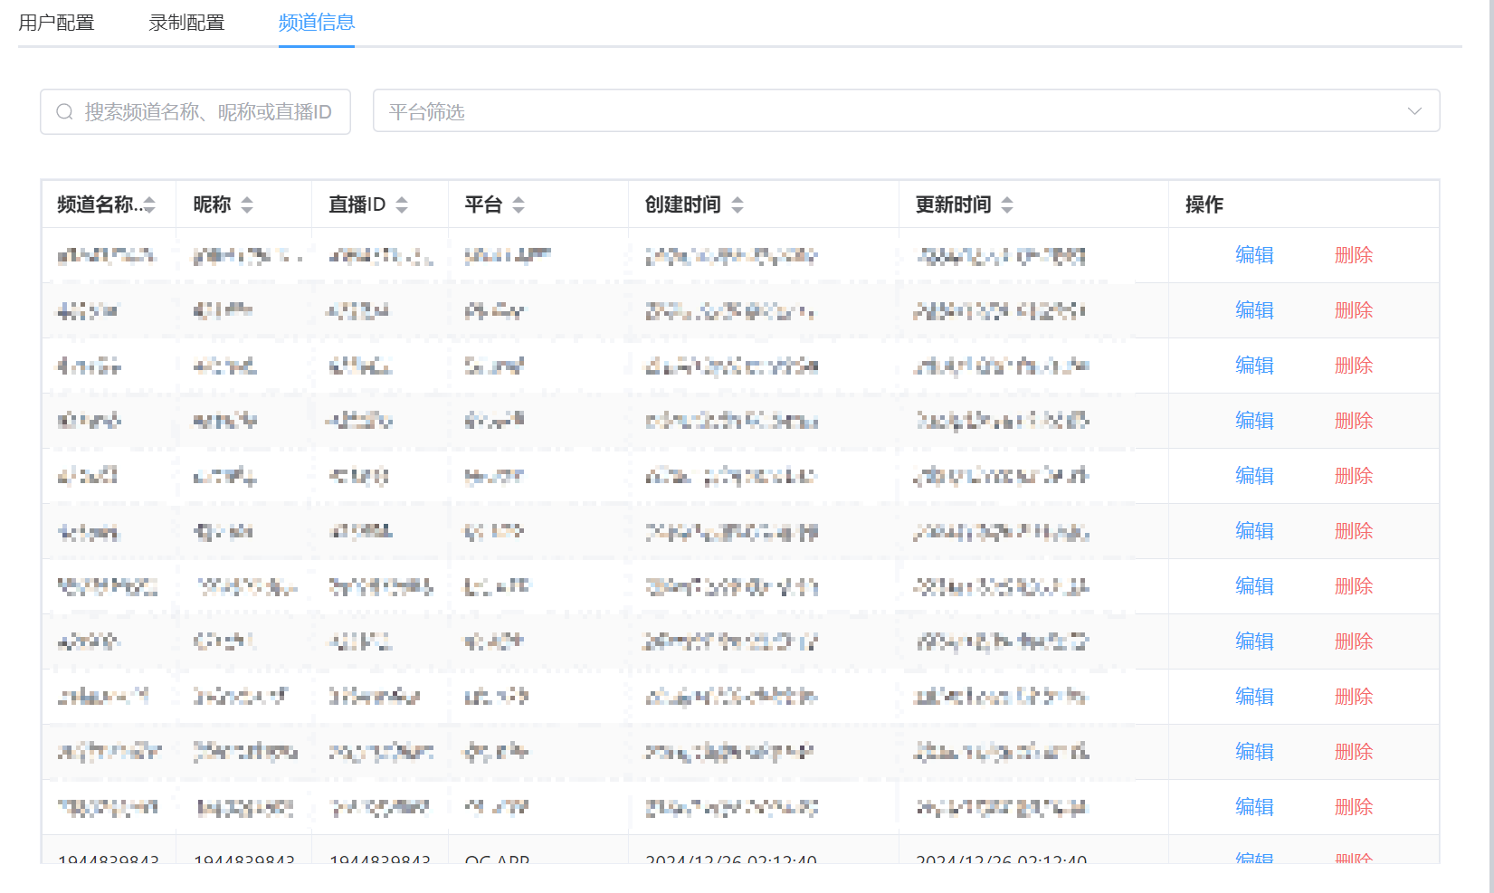Screen dimensions: 1494x893
Task: Switch to the 用户配置 tab
Action: (x=56, y=23)
